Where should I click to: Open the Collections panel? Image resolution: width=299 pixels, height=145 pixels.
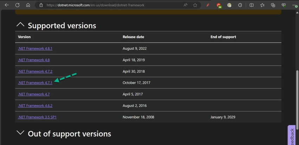coord(273,5)
